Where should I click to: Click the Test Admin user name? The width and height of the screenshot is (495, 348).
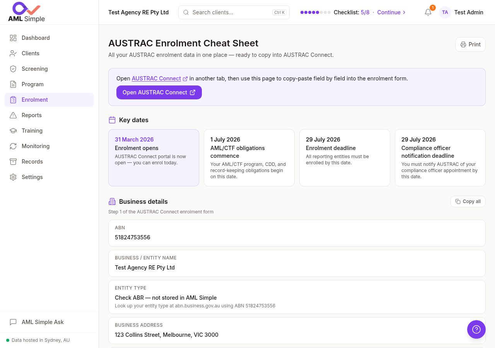tap(469, 12)
